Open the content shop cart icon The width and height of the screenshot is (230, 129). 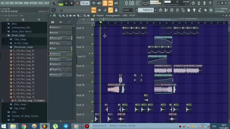(x=211, y=10)
